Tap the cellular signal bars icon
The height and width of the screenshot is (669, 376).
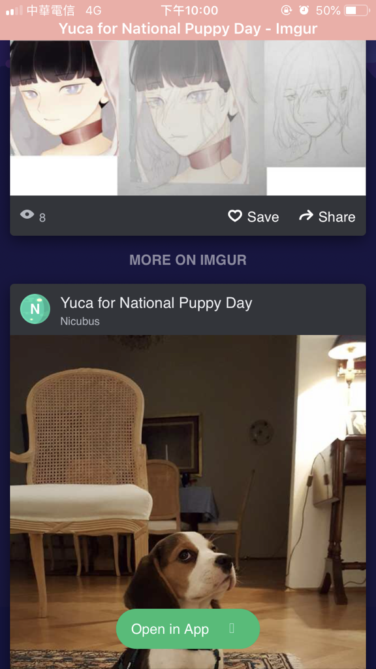(x=14, y=10)
